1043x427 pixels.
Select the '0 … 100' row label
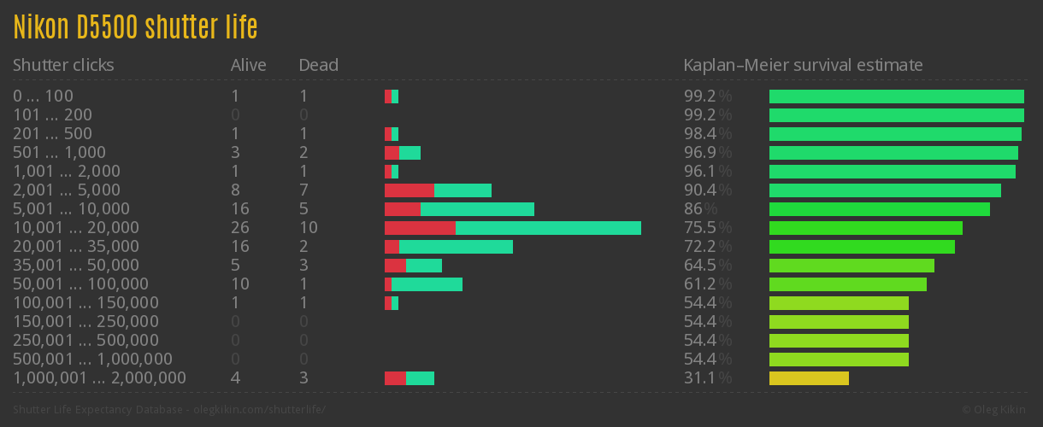43,97
